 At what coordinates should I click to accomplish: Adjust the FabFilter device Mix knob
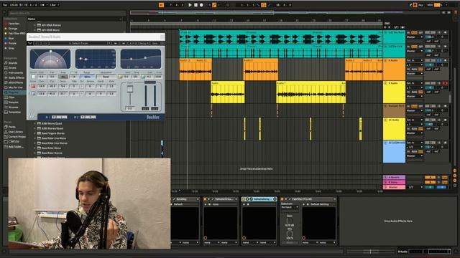pos(290,234)
